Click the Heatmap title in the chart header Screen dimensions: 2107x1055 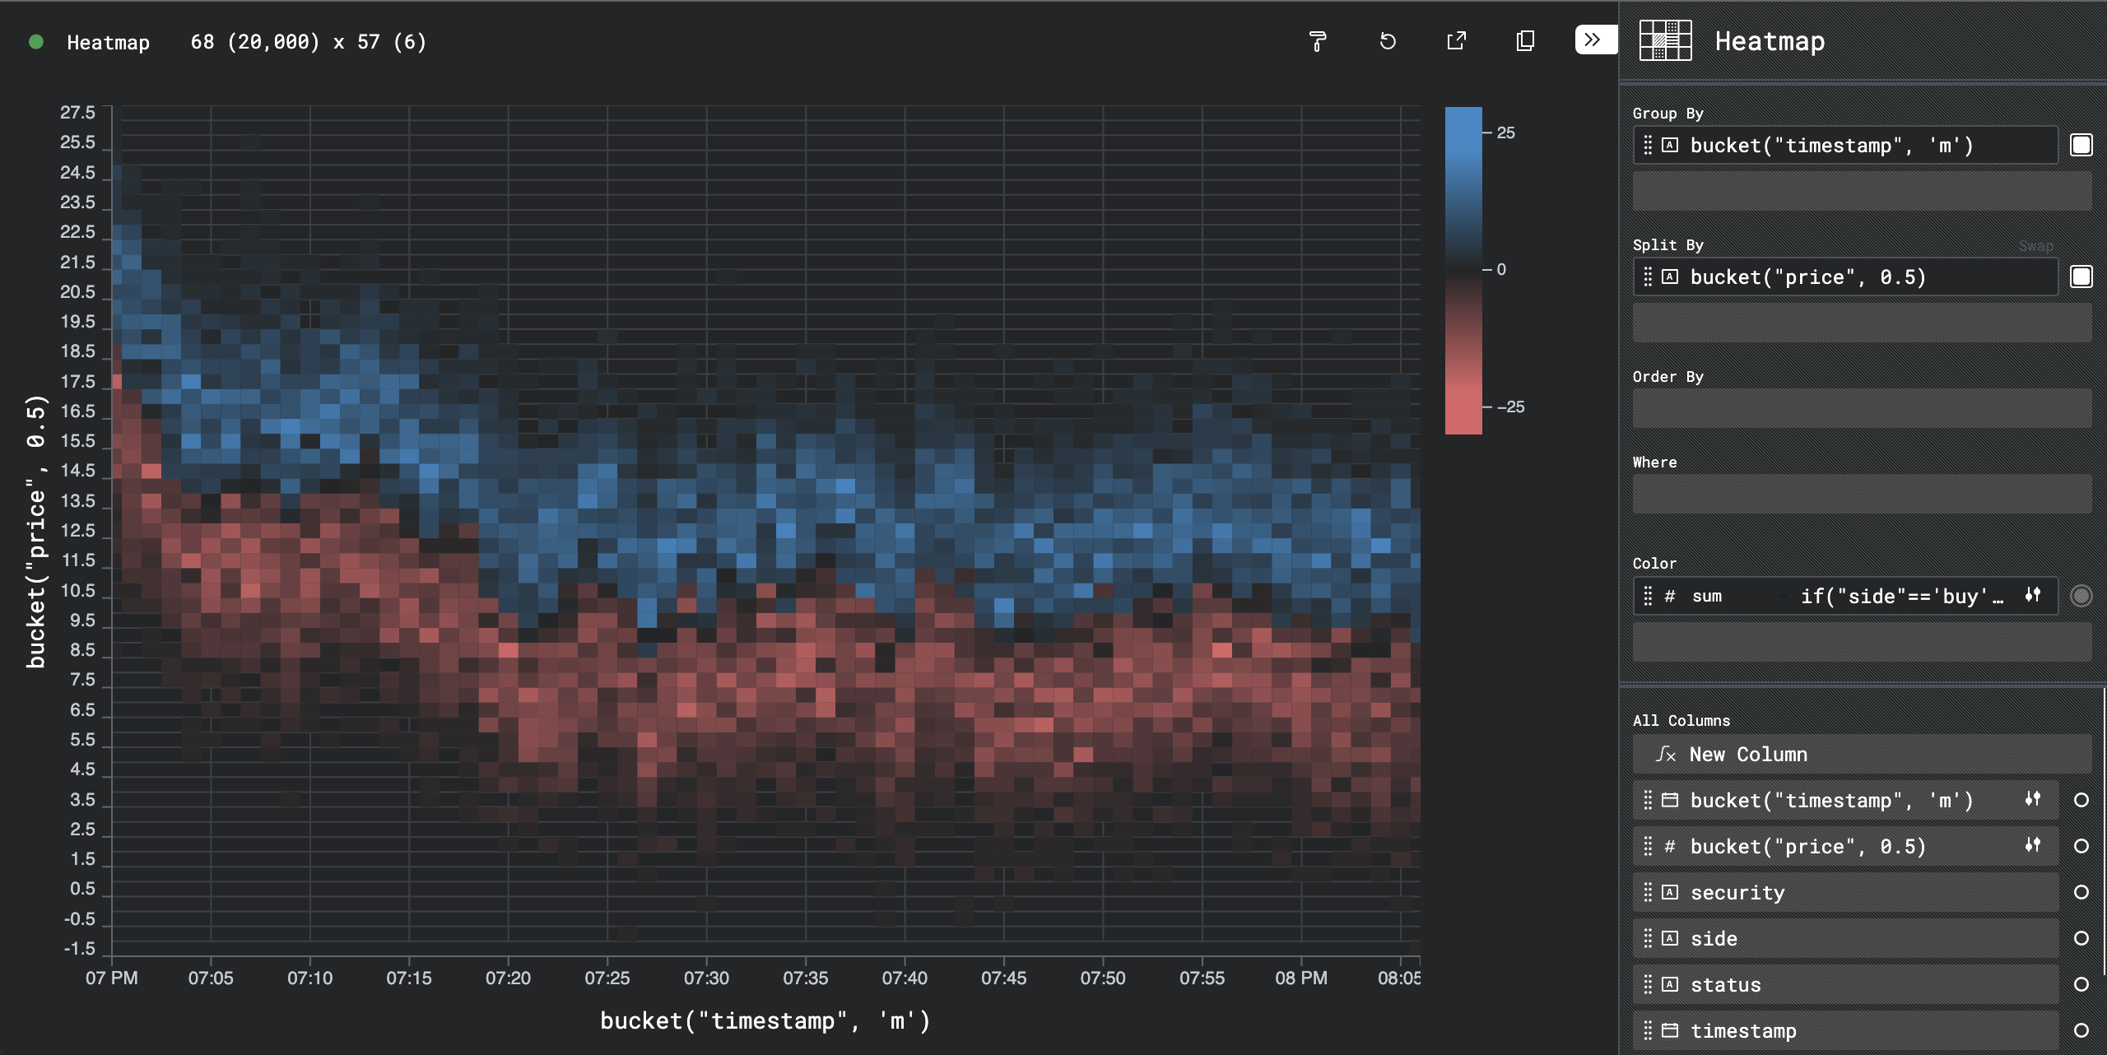click(108, 43)
